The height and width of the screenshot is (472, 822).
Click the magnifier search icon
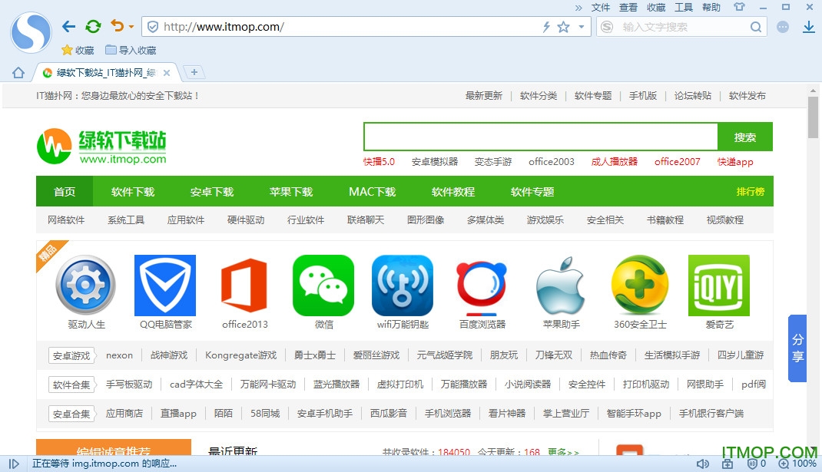coord(755,27)
